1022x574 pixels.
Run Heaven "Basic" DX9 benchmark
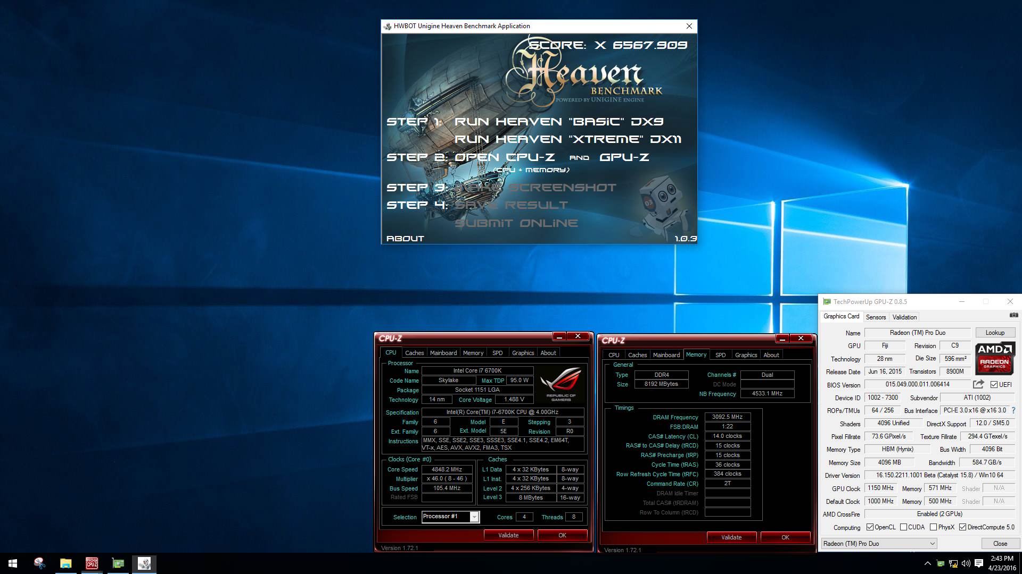559,122
